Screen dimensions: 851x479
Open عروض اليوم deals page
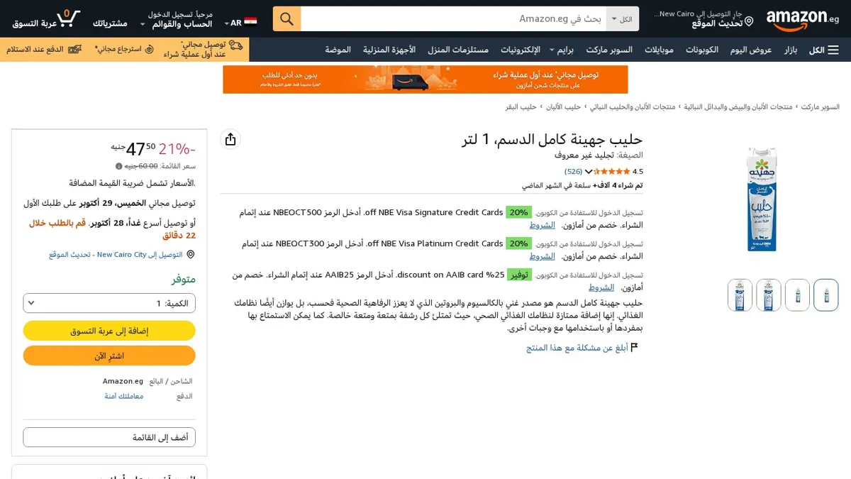click(x=751, y=50)
